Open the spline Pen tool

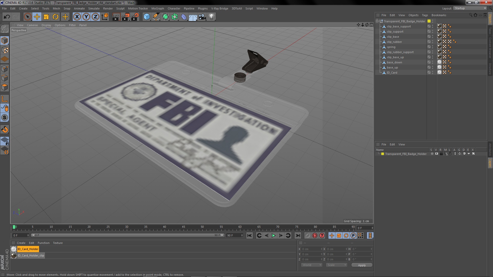click(x=156, y=17)
